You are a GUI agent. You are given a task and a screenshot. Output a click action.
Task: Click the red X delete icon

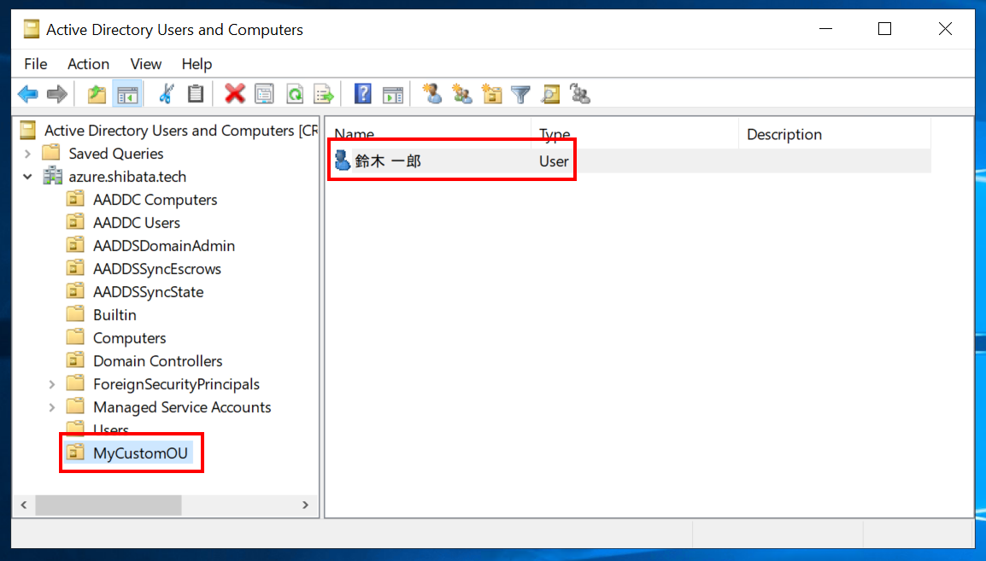(234, 94)
